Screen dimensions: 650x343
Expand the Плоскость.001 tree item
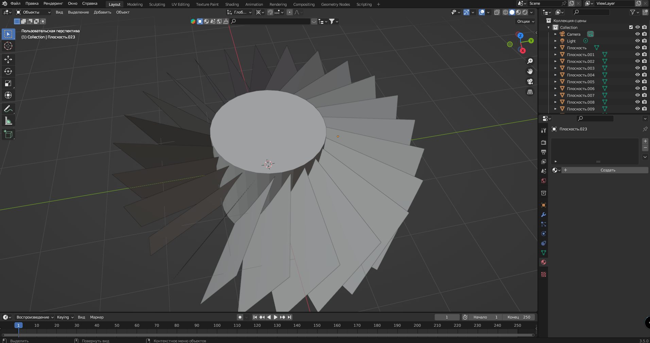coord(555,55)
